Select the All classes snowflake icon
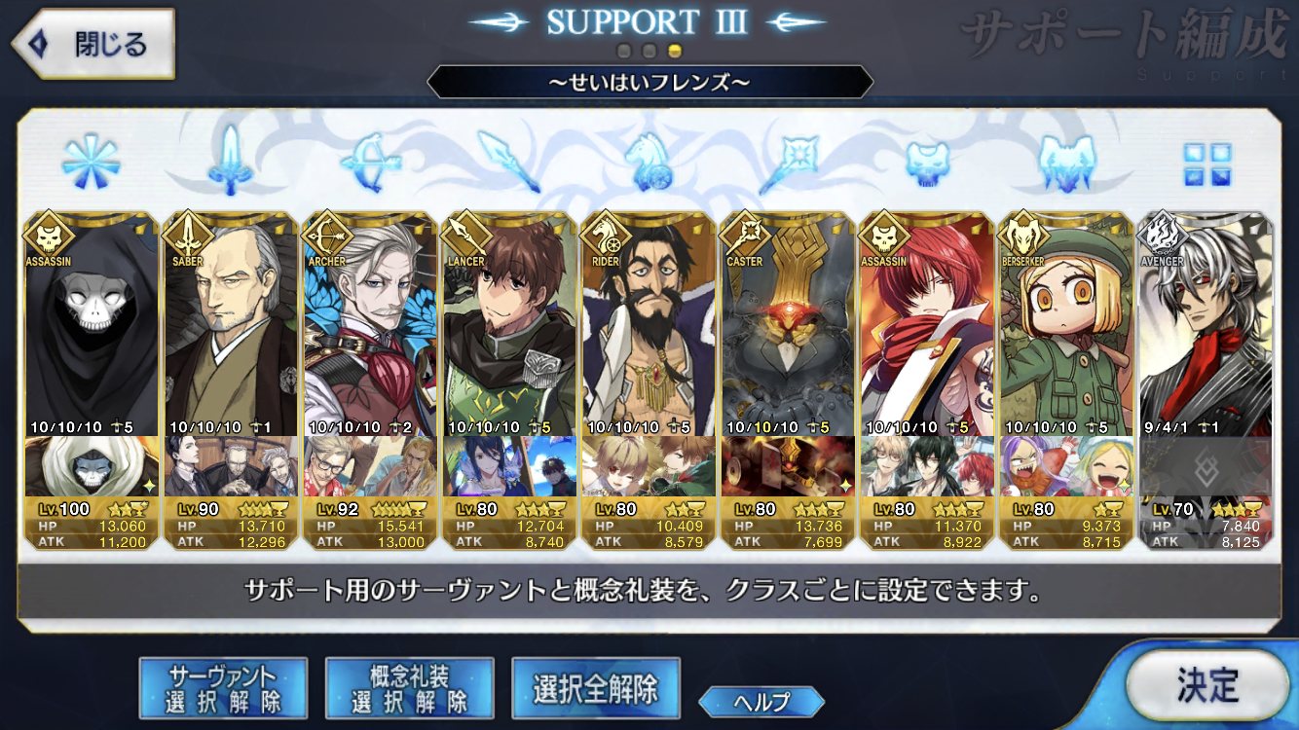 click(91, 163)
